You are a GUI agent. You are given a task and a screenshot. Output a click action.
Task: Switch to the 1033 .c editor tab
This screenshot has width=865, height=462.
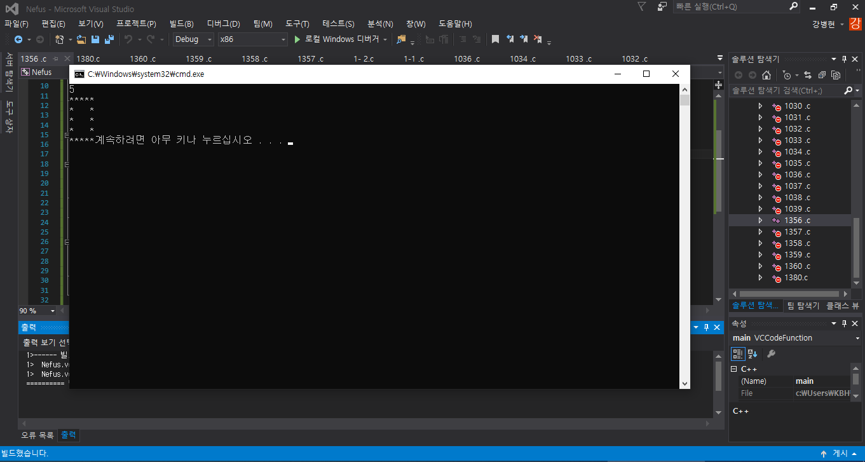pos(578,58)
